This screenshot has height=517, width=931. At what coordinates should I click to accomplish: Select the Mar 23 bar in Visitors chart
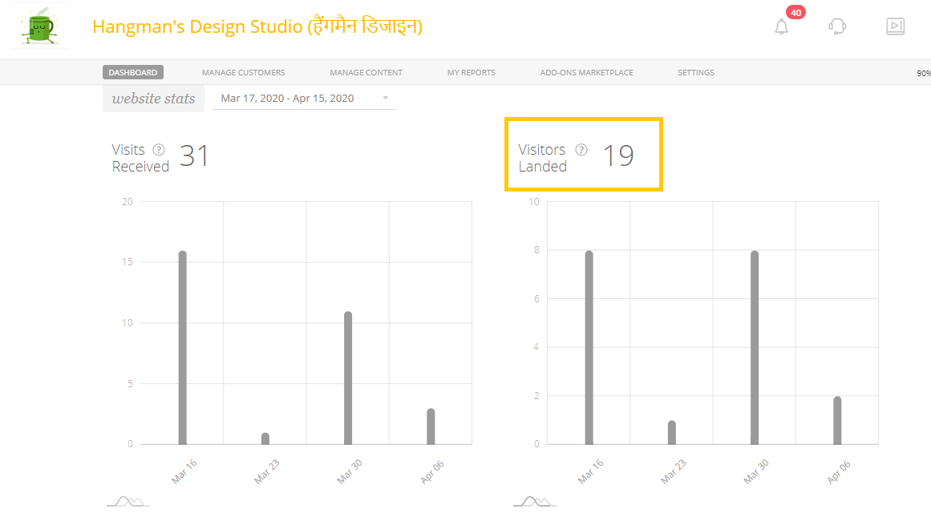coord(671,432)
